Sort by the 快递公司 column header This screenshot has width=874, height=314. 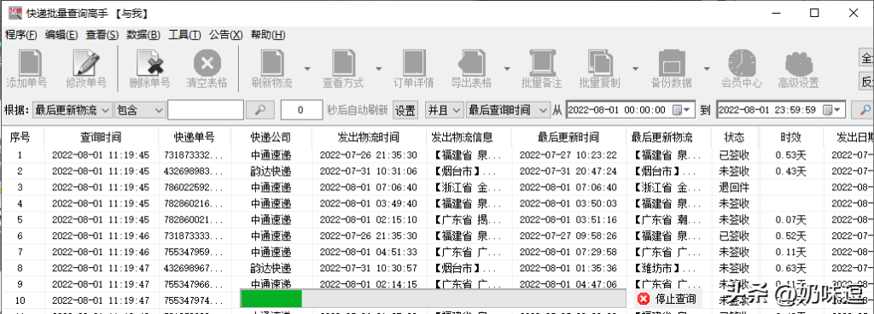point(271,137)
